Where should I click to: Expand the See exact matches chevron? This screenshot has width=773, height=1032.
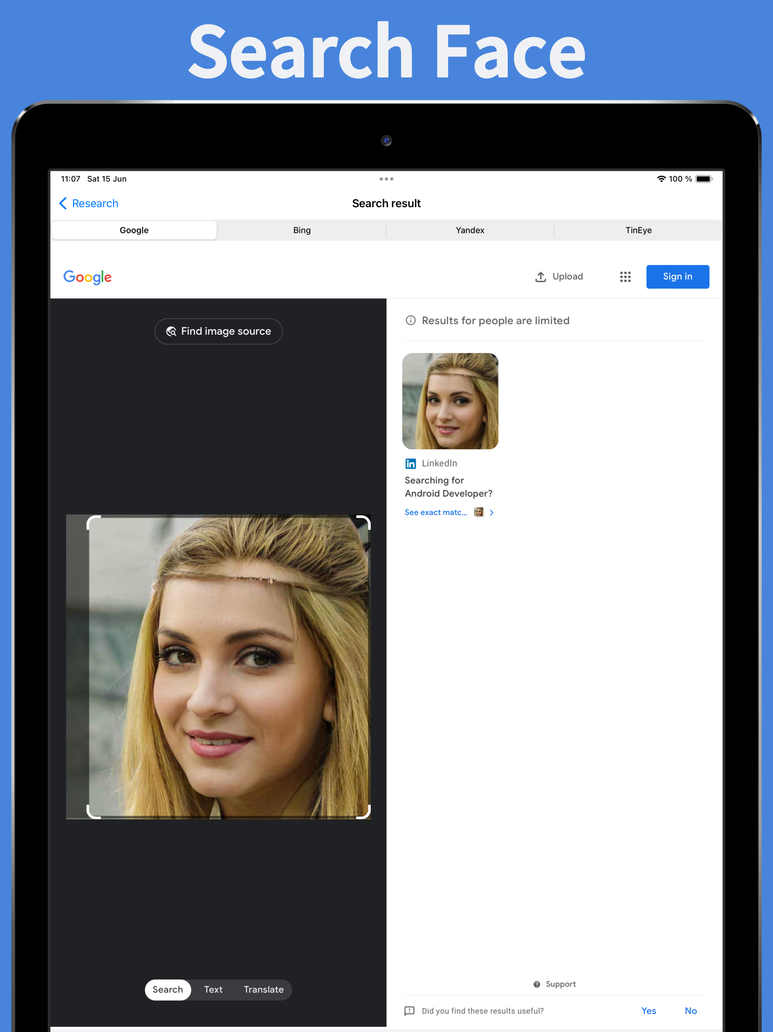(x=491, y=512)
